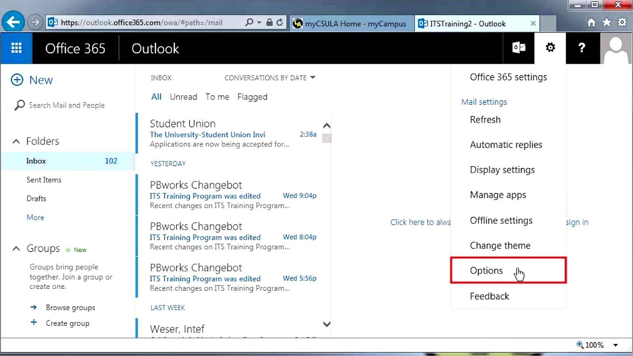Click the Create group plus icon
Image resolution: width=633 pixels, height=356 pixels.
34,322
